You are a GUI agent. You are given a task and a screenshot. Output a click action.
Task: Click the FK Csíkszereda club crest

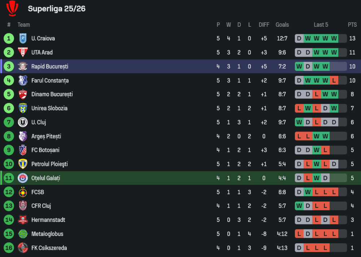23,248
